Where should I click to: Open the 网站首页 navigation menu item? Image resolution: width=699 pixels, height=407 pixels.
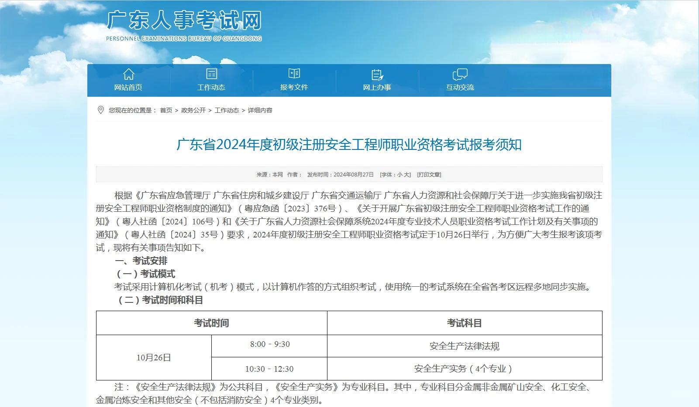click(x=128, y=87)
